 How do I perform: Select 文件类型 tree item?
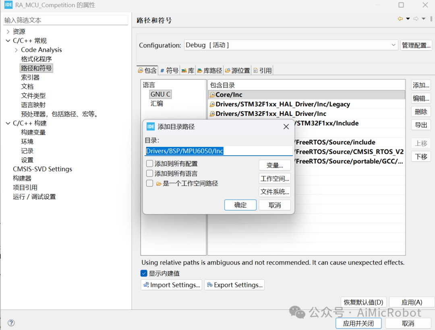[33, 96]
